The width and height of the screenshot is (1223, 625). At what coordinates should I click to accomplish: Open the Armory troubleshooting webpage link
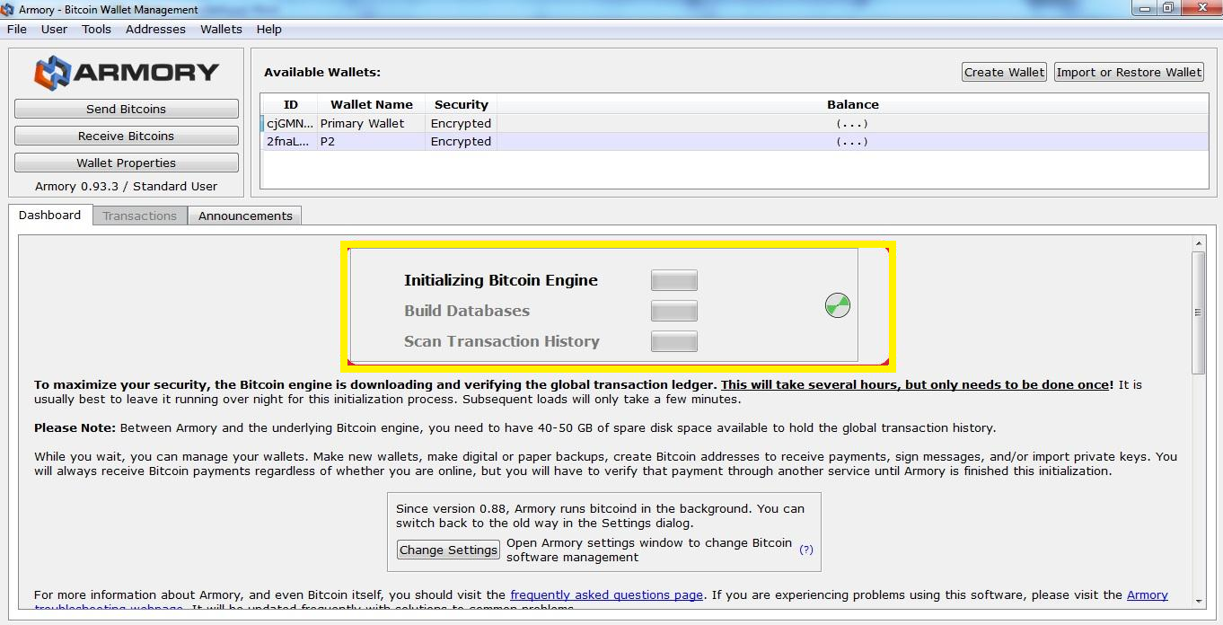1147,594
